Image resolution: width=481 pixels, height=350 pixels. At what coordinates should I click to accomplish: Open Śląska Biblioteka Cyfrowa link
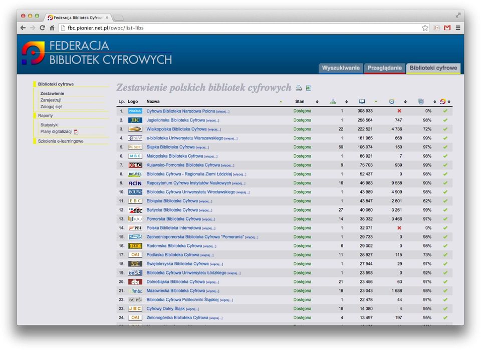point(170,147)
